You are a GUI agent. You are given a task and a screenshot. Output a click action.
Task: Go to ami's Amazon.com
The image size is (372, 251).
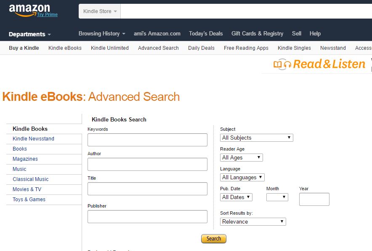point(157,34)
